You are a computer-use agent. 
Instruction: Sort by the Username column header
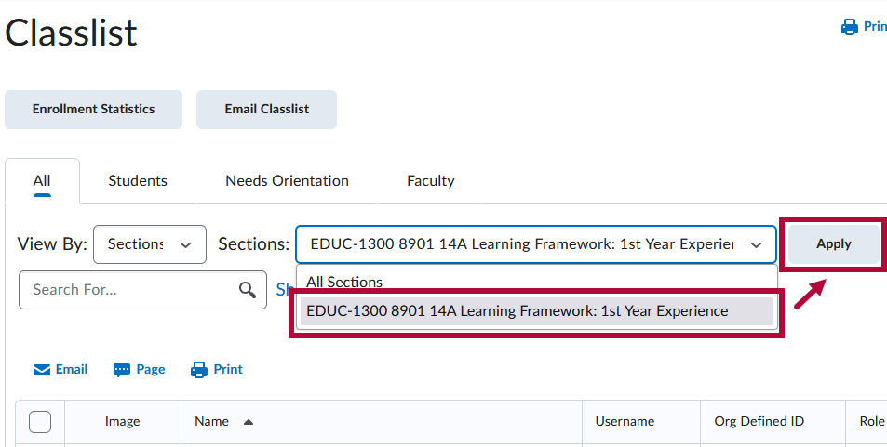(625, 422)
